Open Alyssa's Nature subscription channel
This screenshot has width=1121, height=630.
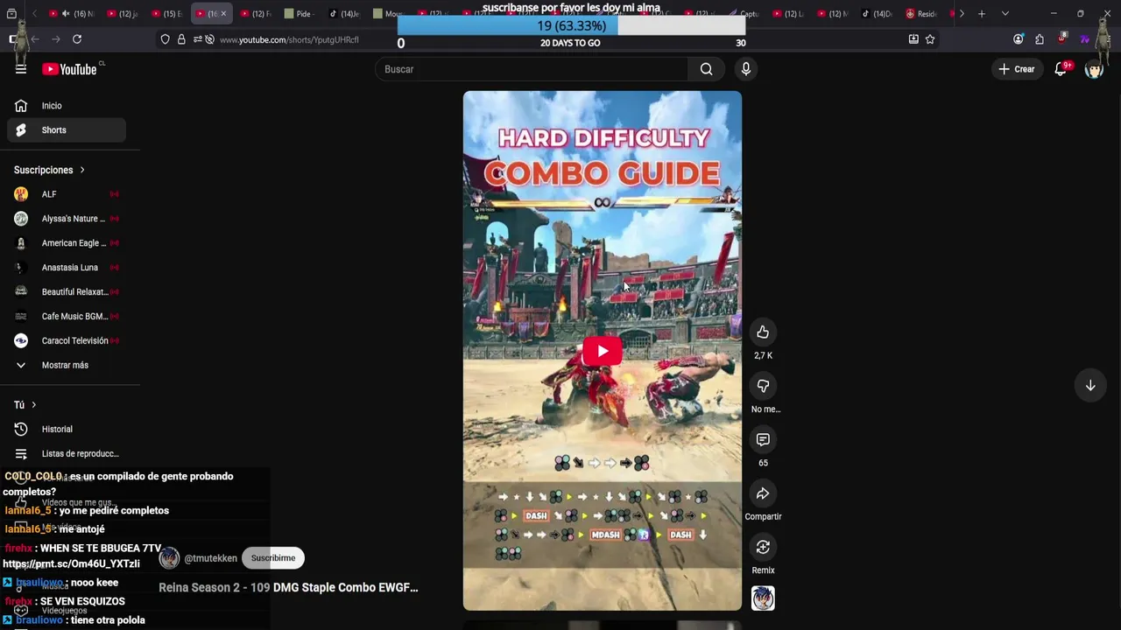[x=67, y=219]
